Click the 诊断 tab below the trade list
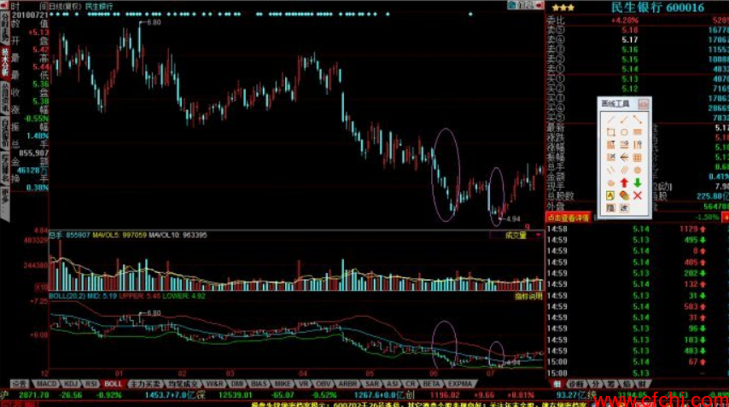729x407 pixels. (x=575, y=384)
